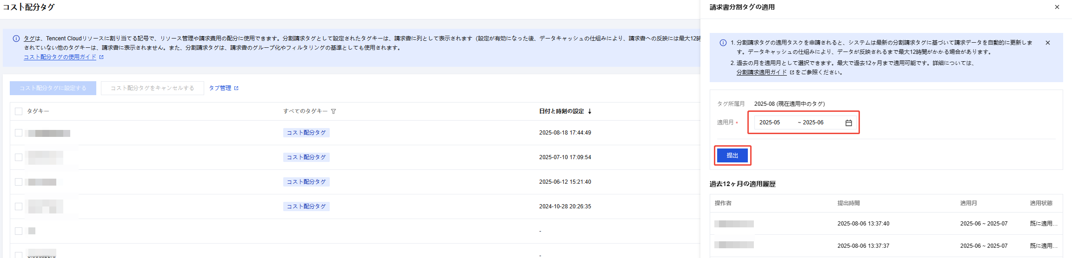Click 操作者 column header in history table
Viewport: 1072px width, 258px height.
point(723,203)
